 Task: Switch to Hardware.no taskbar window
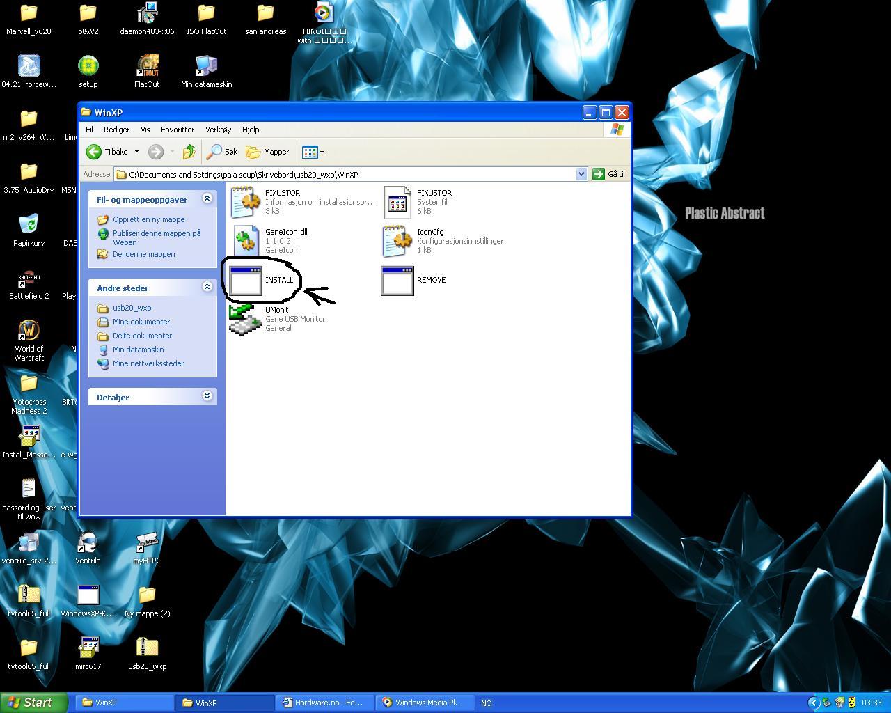[x=325, y=703]
